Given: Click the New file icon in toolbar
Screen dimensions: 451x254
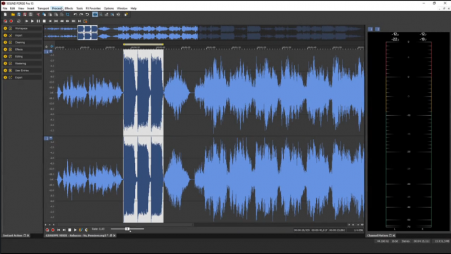Looking at the screenshot, I should pyautogui.click(x=5, y=14).
